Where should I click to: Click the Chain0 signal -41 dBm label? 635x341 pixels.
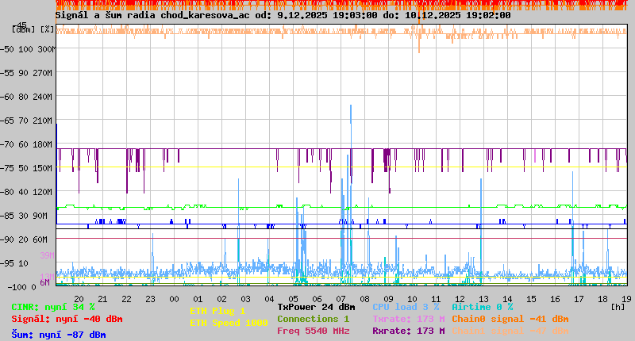pyautogui.click(x=510, y=319)
